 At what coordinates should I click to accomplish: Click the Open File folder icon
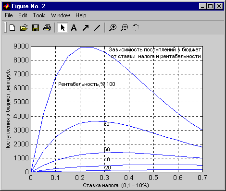point(24,28)
